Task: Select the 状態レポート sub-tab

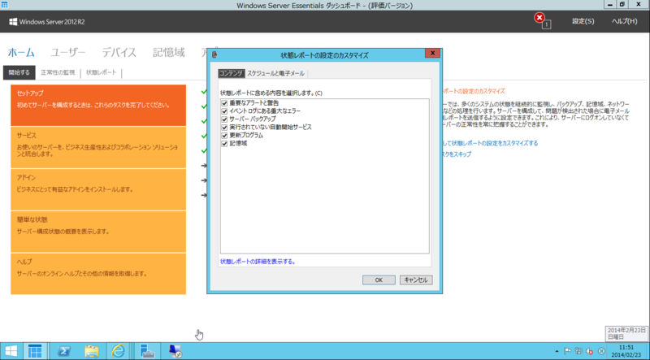Action: pos(101,72)
